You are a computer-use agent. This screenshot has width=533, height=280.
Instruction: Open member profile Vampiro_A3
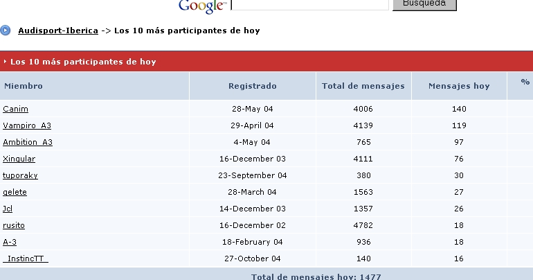tap(27, 125)
